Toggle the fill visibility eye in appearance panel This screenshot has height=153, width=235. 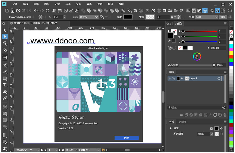[222, 128]
